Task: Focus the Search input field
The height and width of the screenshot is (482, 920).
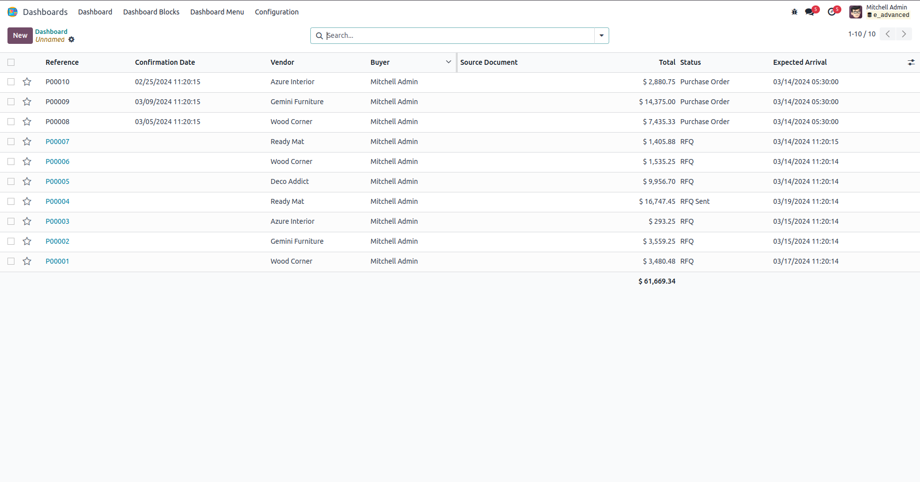Action: [458, 35]
